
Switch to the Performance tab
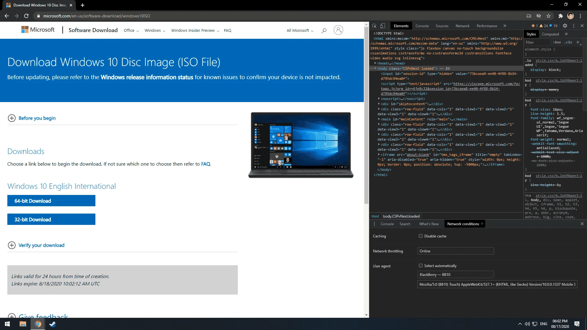click(487, 26)
